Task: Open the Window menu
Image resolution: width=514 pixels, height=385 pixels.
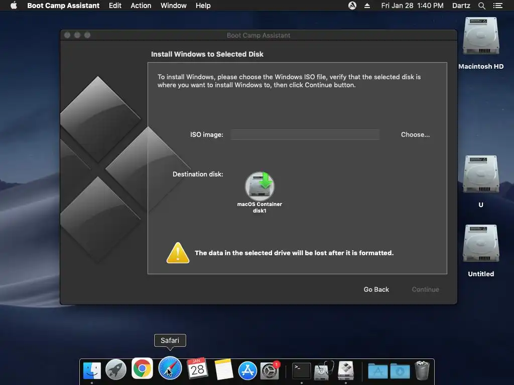Action: pyautogui.click(x=173, y=6)
